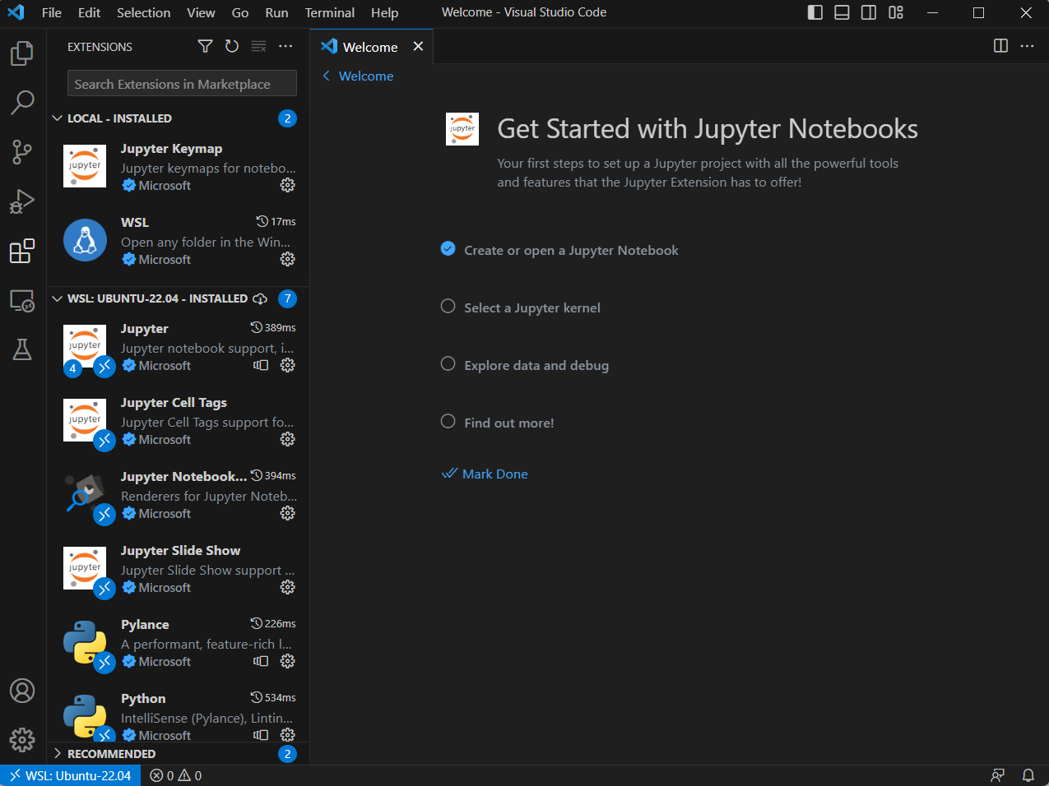The image size is (1049, 786).
Task: Open the Selection menu
Action: pos(143,12)
